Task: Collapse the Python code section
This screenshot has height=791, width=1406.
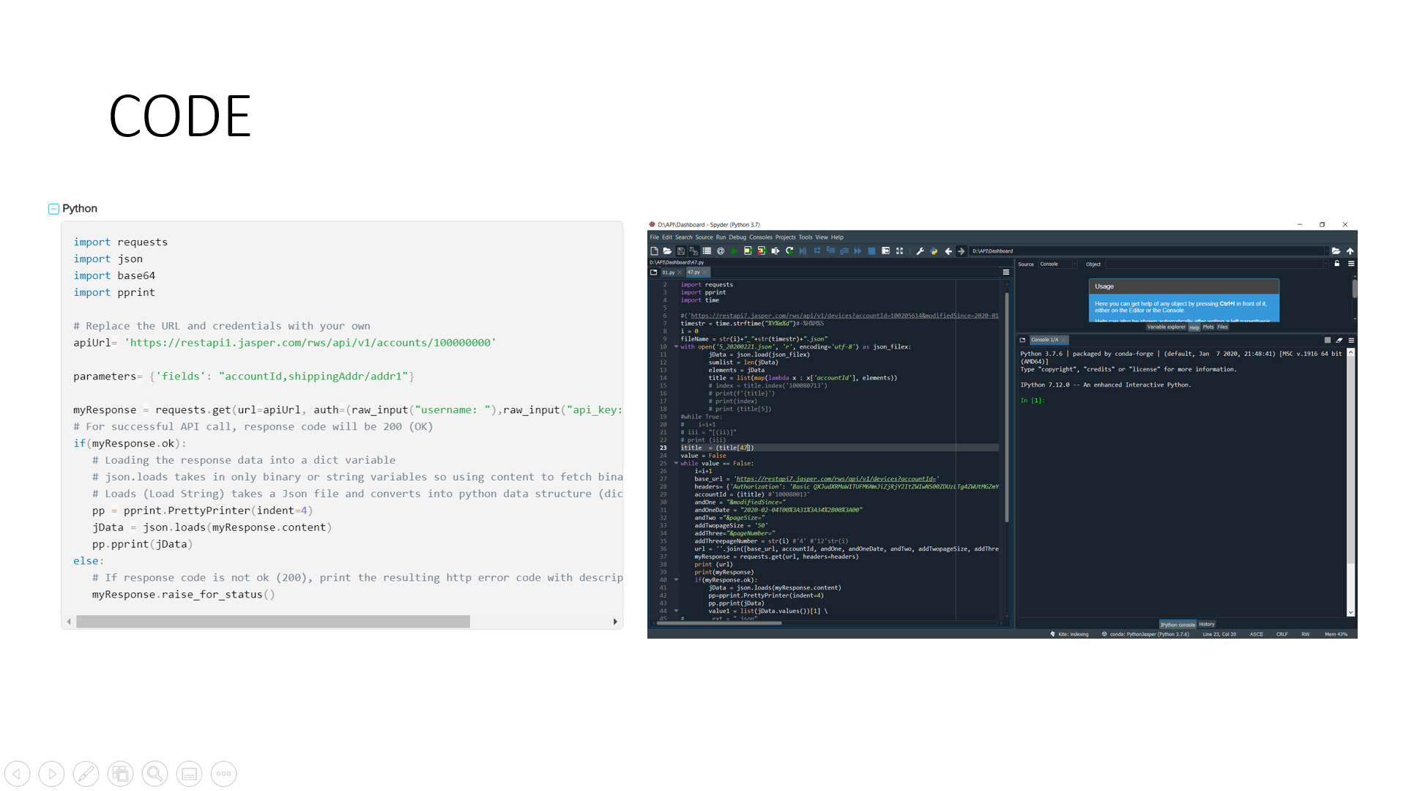Action: pos(53,209)
